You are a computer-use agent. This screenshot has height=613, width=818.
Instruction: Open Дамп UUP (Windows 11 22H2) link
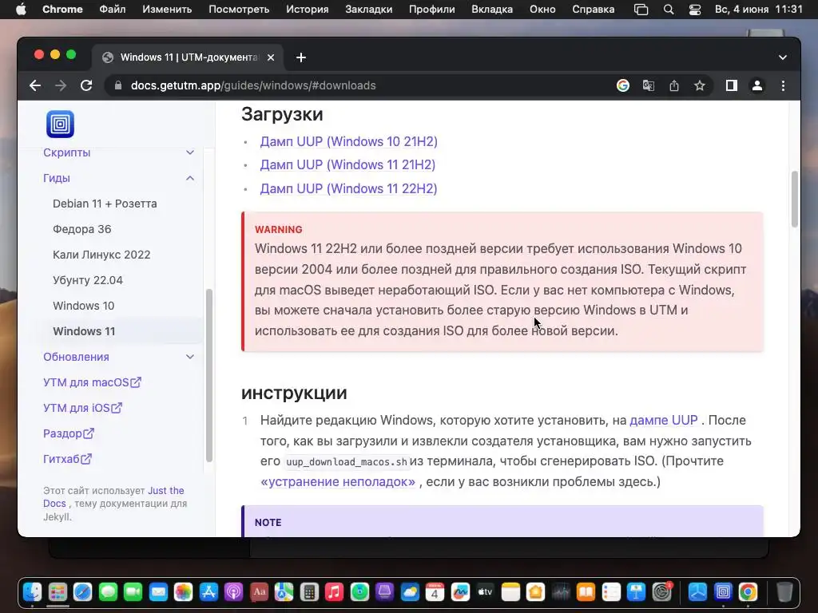[x=349, y=188]
